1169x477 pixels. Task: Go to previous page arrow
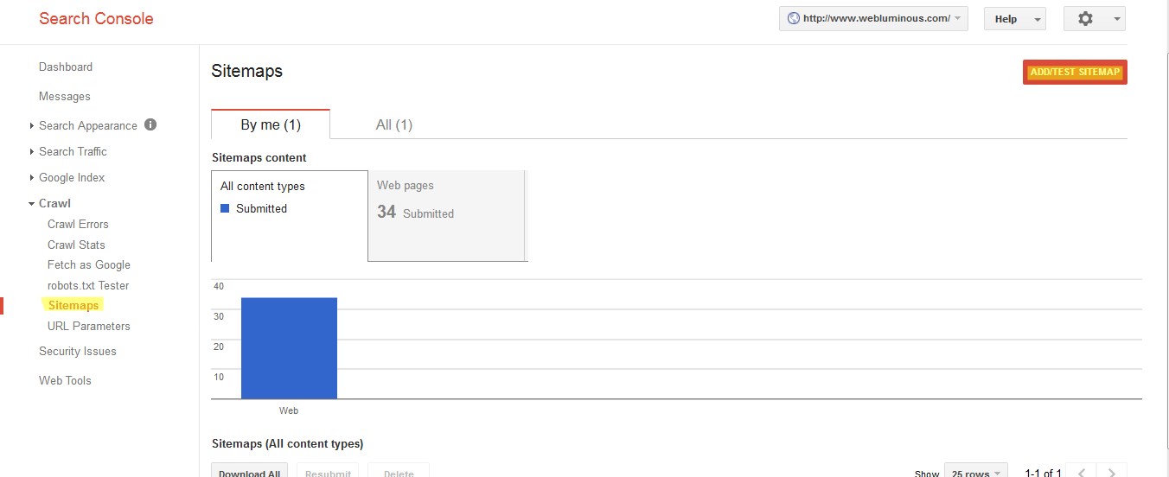coord(1082,472)
